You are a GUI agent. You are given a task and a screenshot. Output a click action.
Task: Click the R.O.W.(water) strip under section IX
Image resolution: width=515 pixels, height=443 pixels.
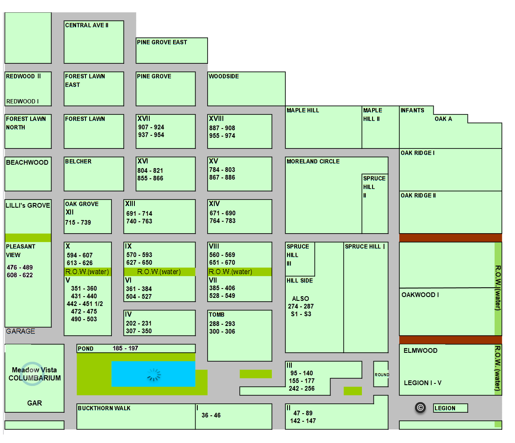coord(159,272)
